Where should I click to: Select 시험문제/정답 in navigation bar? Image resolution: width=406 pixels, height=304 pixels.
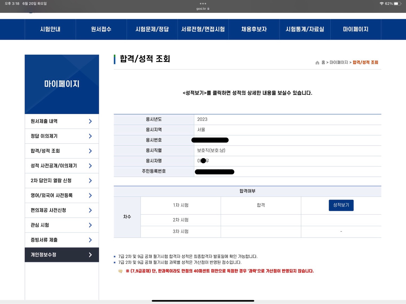152,29
